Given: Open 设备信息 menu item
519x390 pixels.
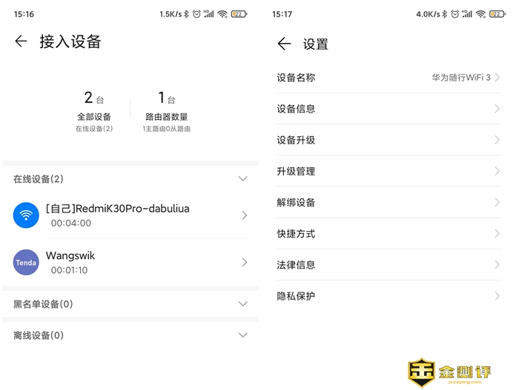Looking at the screenshot, I should tap(388, 109).
